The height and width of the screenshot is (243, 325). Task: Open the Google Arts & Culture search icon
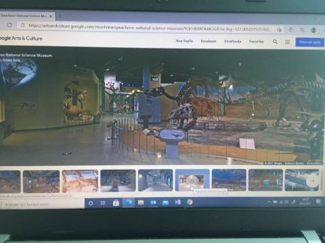275,42
